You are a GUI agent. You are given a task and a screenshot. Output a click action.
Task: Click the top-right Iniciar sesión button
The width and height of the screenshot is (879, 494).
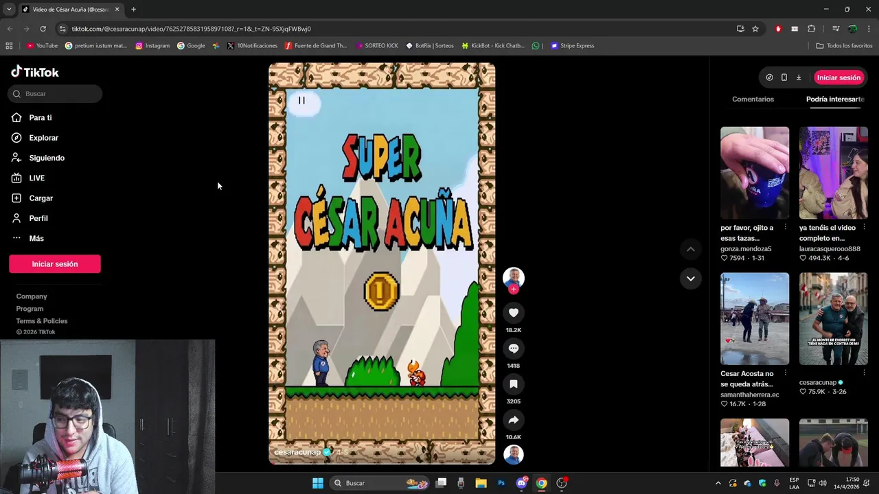click(838, 78)
